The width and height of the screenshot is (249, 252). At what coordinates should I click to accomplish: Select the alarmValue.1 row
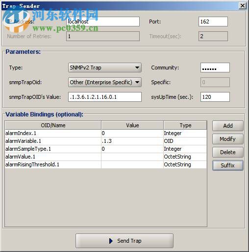(x=106, y=157)
